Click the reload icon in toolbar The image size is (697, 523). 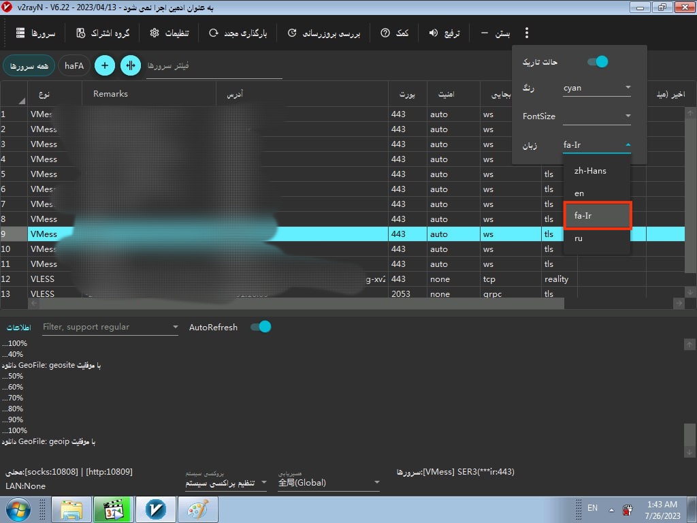click(x=214, y=33)
